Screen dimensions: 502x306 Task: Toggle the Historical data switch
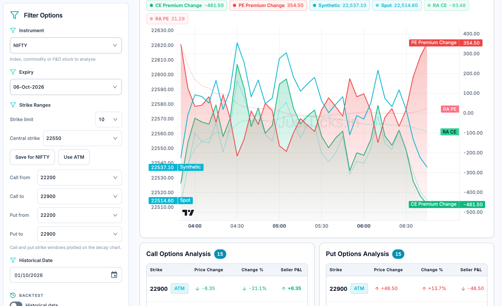coord(16,304)
